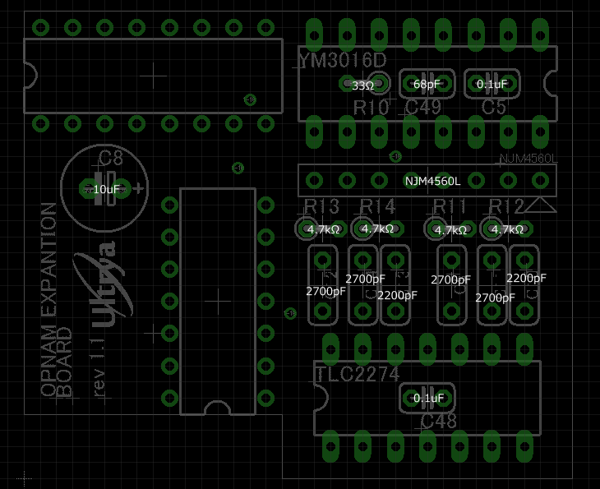Click the 0.1uF value of capacitor C48
This screenshot has width=600, height=489.
coord(428,399)
